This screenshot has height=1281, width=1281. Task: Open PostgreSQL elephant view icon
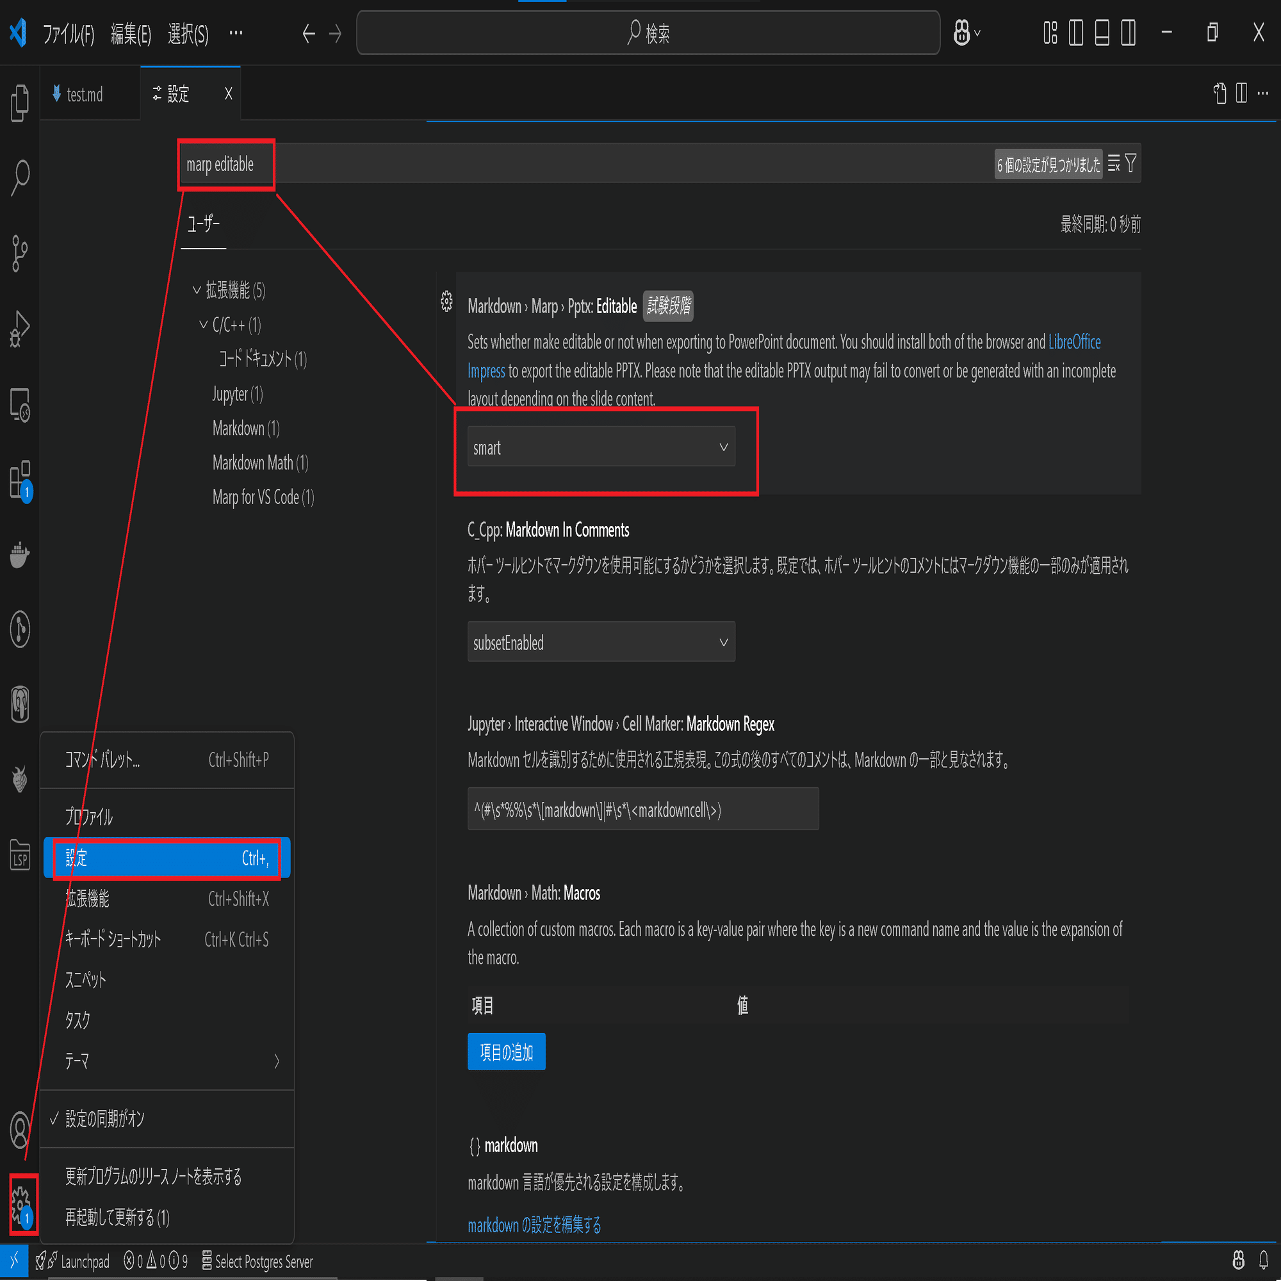[20, 703]
